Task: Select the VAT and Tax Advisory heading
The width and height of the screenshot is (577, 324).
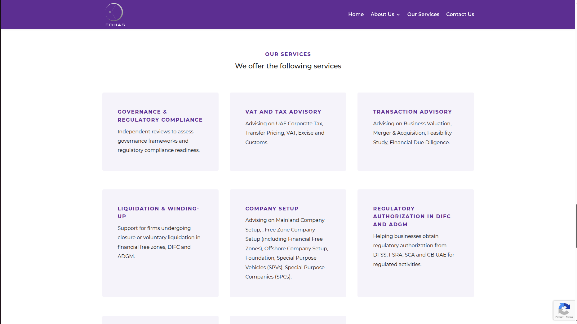Action: 283,112
